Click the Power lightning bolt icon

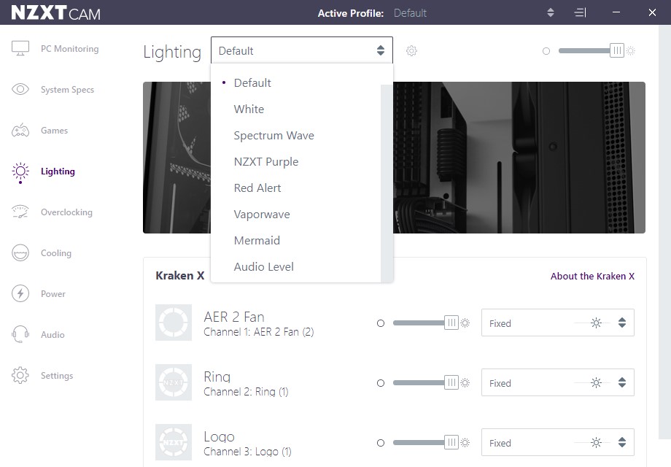pyautogui.click(x=20, y=293)
